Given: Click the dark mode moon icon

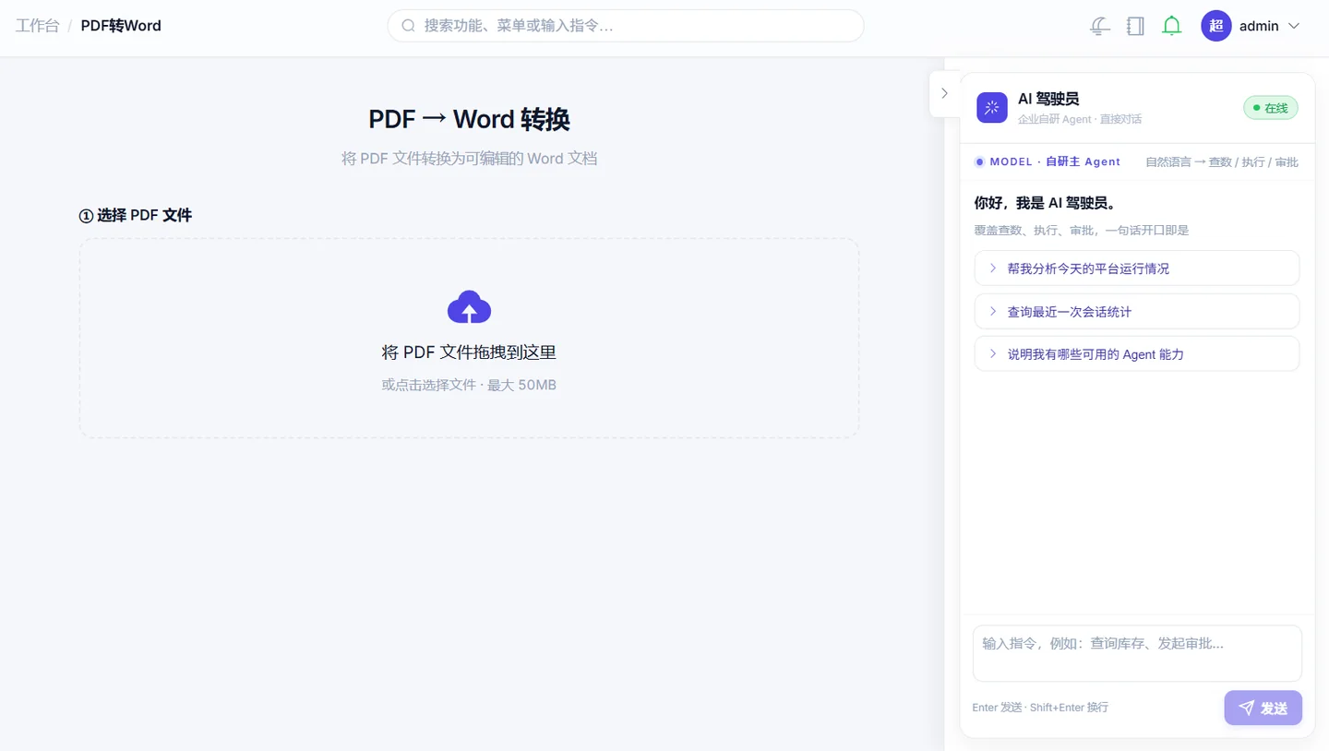Looking at the screenshot, I should click(1099, 26).
